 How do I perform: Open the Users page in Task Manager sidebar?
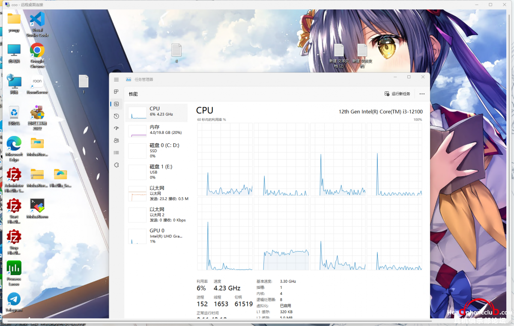[116, 140]
